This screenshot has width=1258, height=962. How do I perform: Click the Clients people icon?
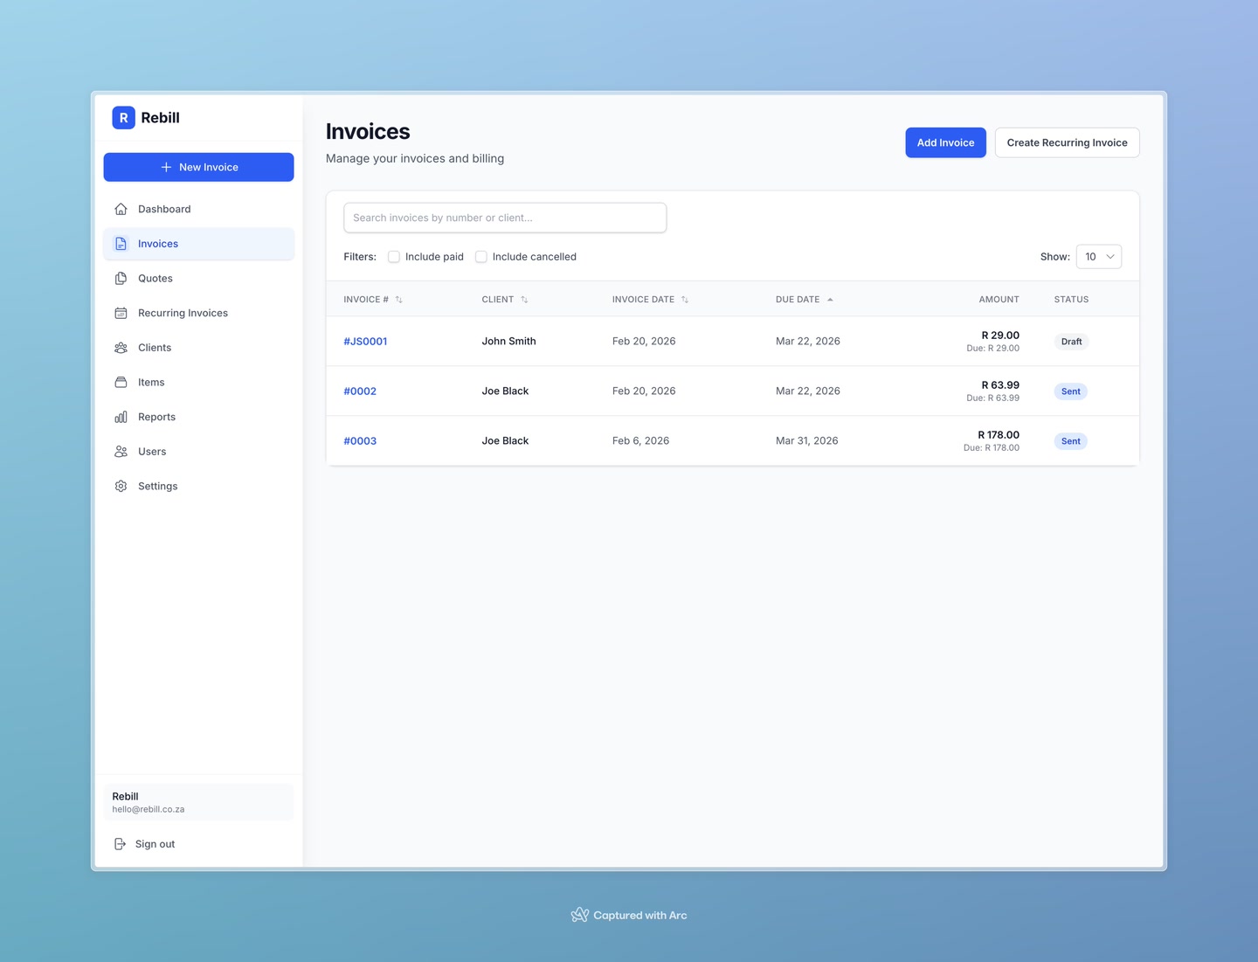click(121, 347)
